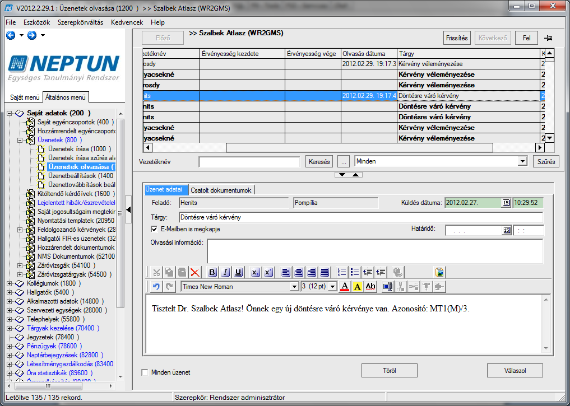Screen dimensions: 570x406
Task: Collapse the Saját adatok tree node
Action: click(x=10, y=113)
